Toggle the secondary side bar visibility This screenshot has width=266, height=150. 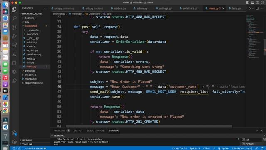point(257,2)
